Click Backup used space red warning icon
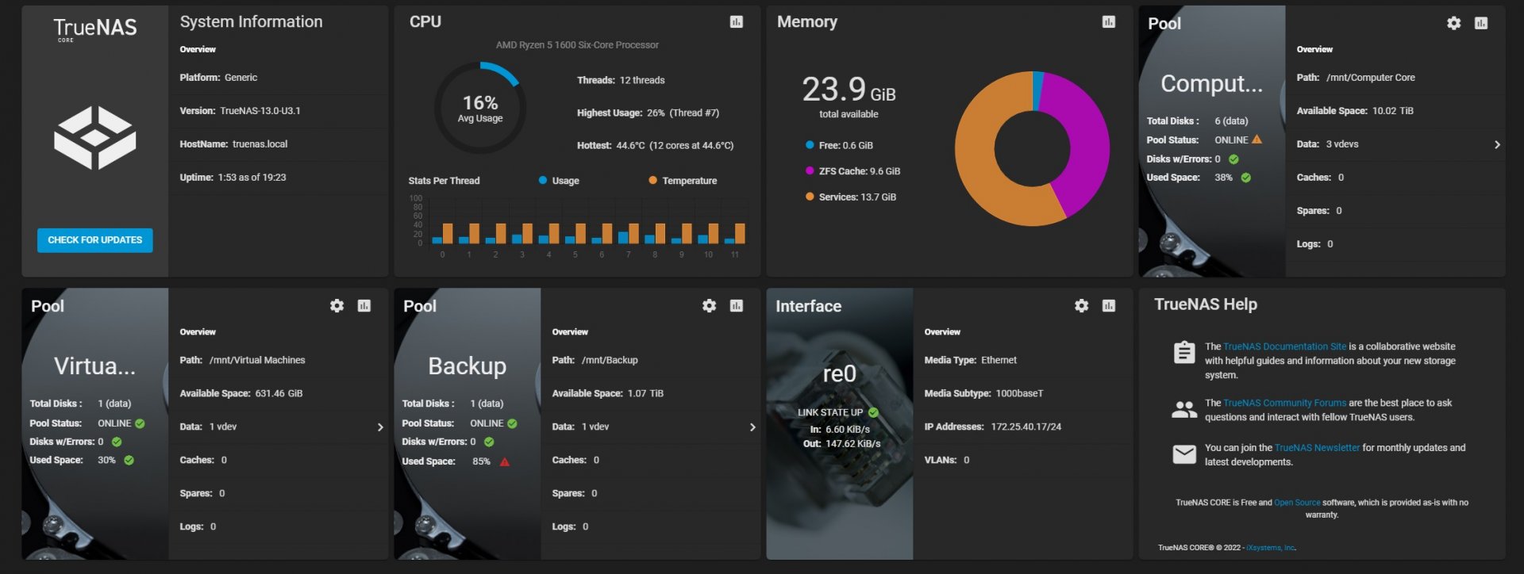This screenshot has width=1524, height=574. point(504,461)
